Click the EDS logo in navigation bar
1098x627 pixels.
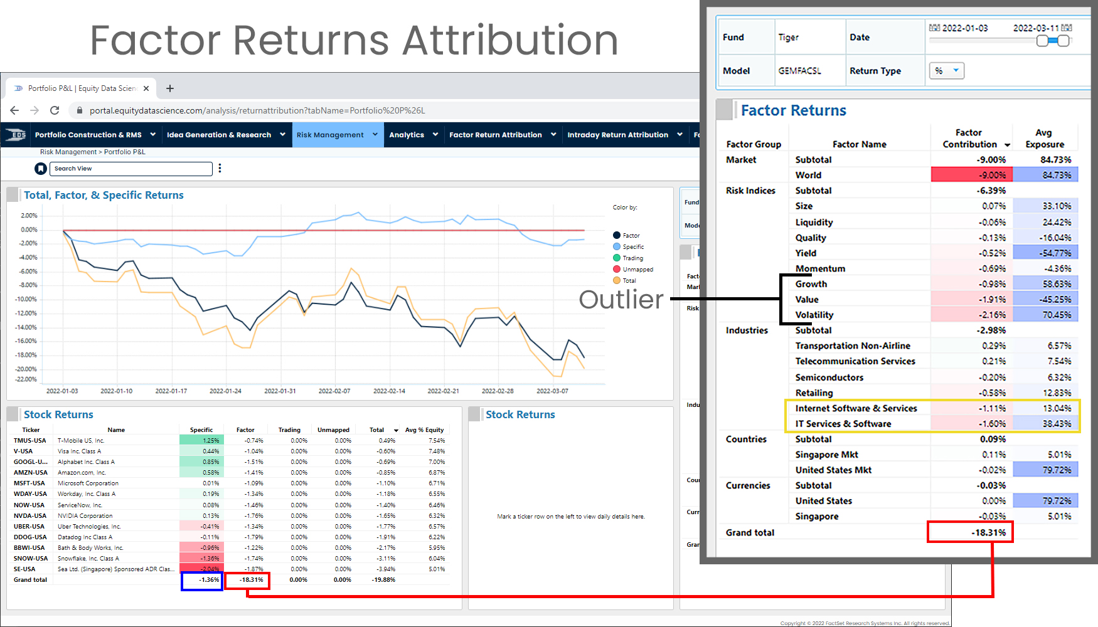pyautogui.click(x=16, y=135)
